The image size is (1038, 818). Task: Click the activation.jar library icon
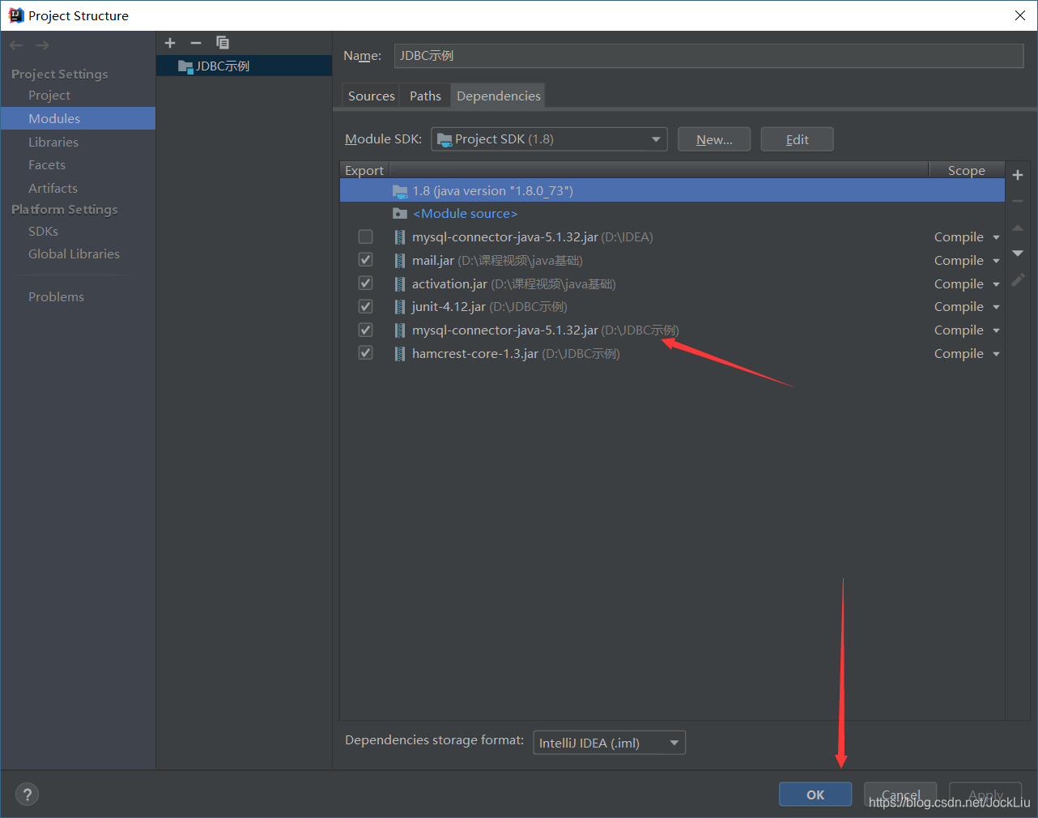[399, 284]
